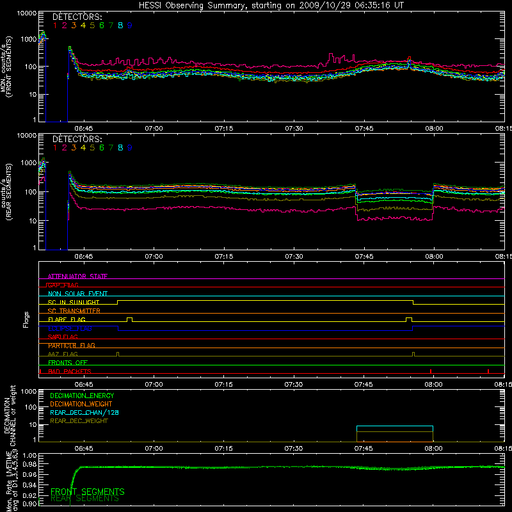Viewport: 512px width, 512px height.
Task: Click the AAZ flag pulse near 06:52
Action: coord(118,355)
